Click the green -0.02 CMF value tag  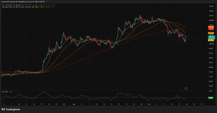click(x=211, y=98)
